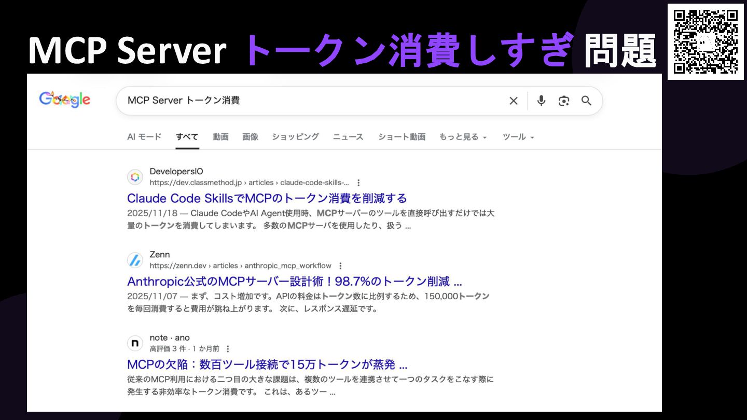
Task: Click the slide title 'トークン消費しすぎ'
Action: click(409, 50)
